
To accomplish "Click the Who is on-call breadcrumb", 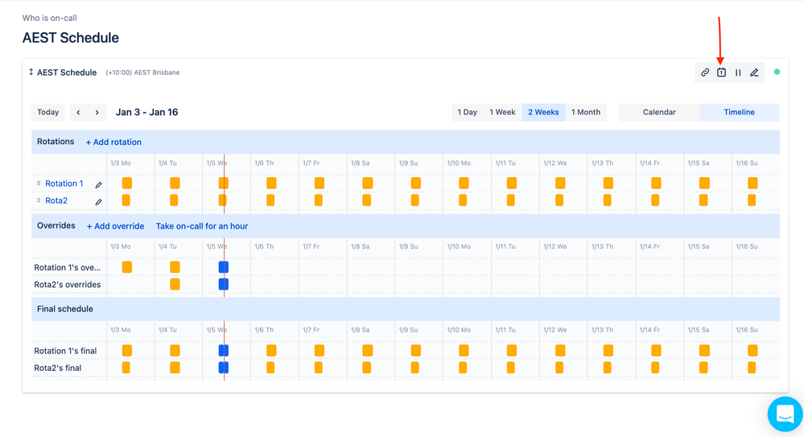I will click(x=50, y=18).
